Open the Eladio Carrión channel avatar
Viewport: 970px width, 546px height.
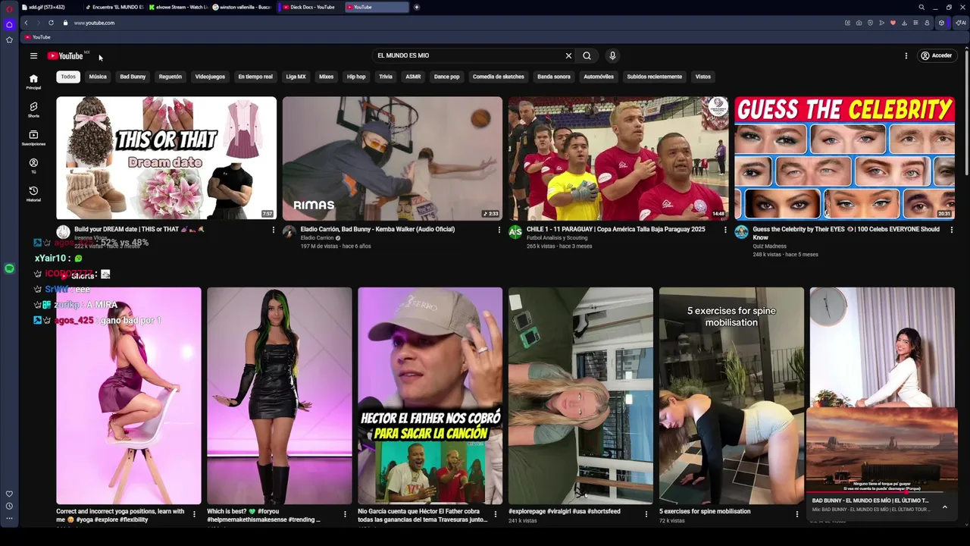[x=289, y=232]
